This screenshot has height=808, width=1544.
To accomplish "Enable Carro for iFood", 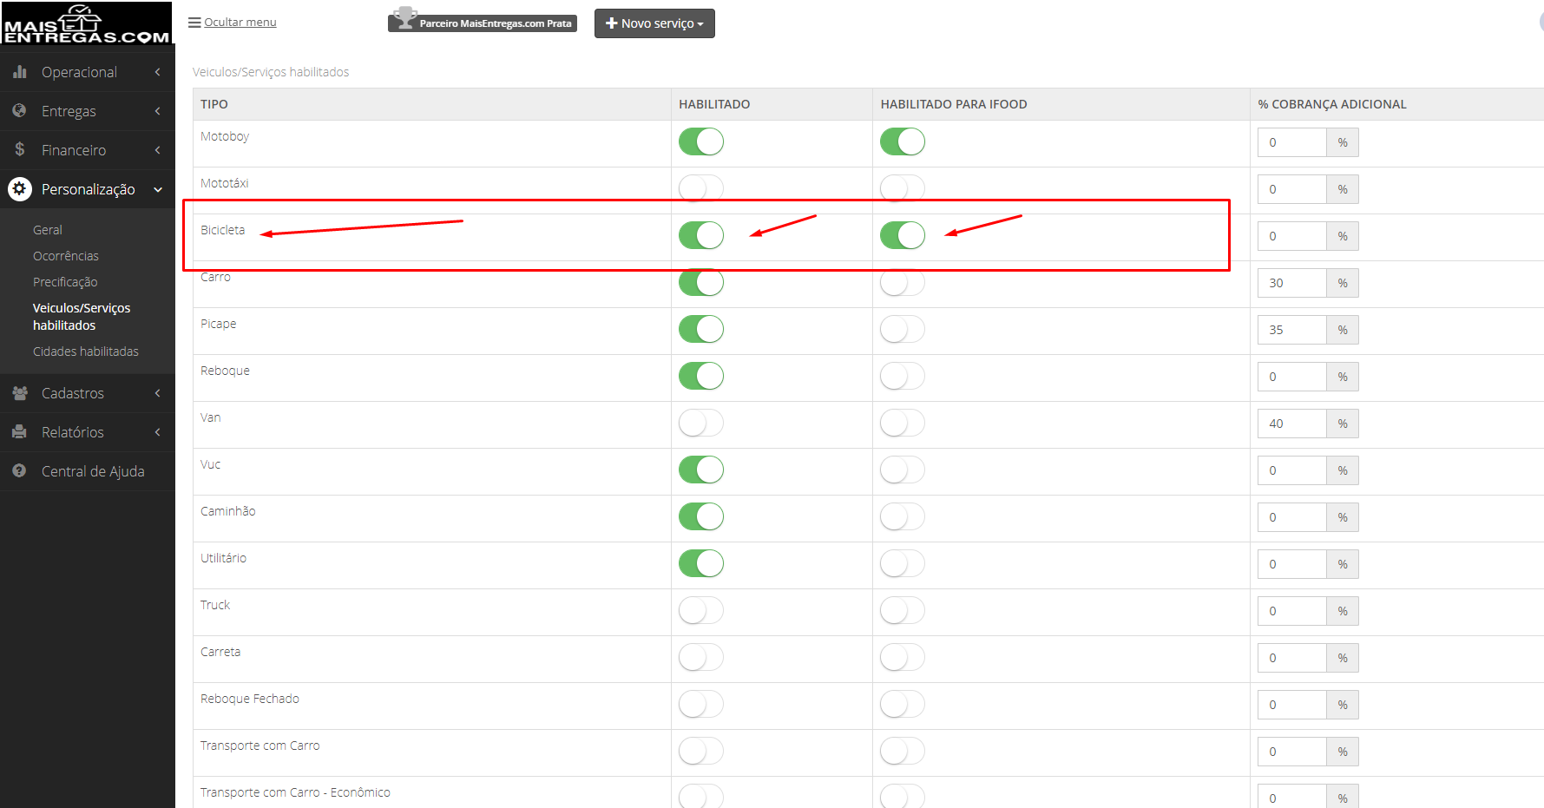I will [903, 282].
